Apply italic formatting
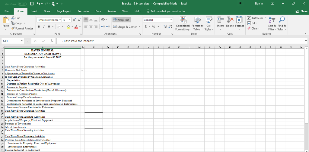This screenshot has height=152, width=309. point(43,26)
